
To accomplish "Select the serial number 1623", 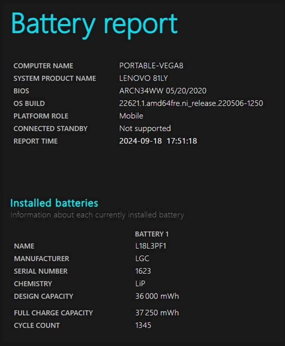I will 143,271.
